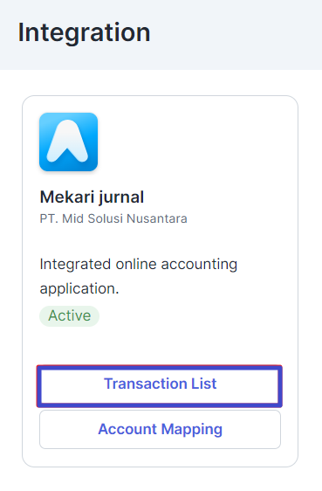Screen dimensions: 322x491
Task: Click the gray Integration header bar
Action: pyautogui.click(x=161, y=35)
